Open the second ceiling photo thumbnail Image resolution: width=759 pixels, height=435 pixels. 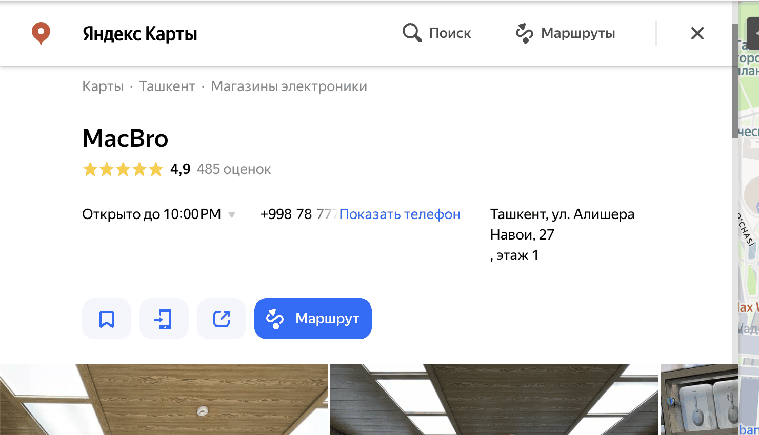click(494, 400)
